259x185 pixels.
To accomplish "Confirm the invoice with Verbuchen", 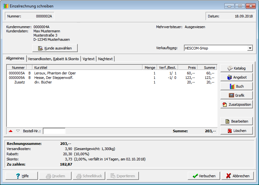I will (204, 176).
